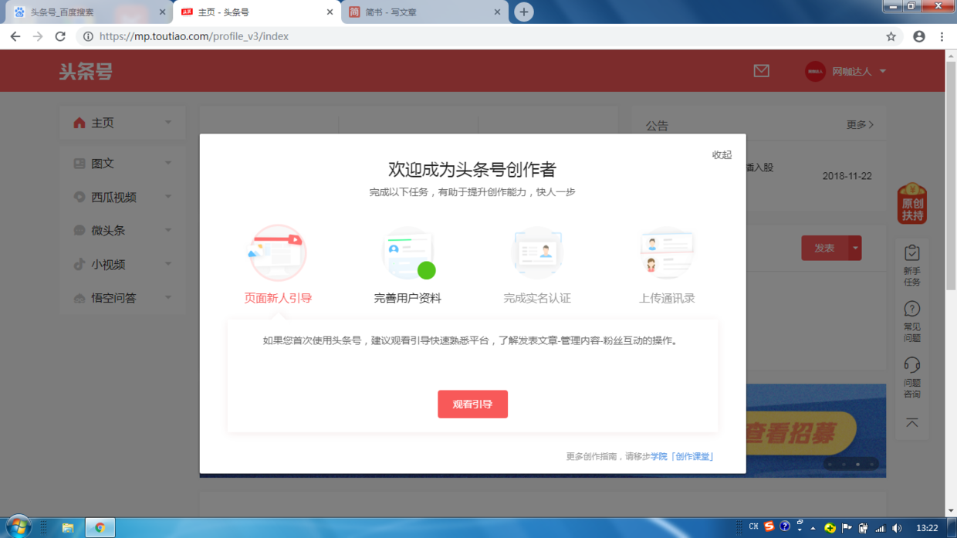The height and width of the screenshot is (538, 957).
Task: Open the Chrome three-dot menu
Action: (x=942, y=36)
